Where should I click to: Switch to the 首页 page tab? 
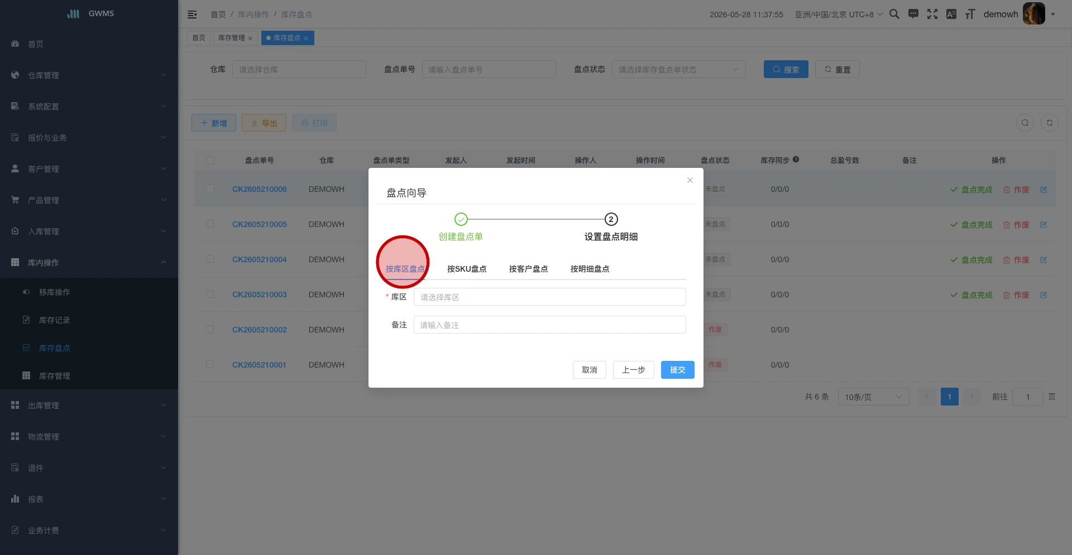(x=199, y=38)
